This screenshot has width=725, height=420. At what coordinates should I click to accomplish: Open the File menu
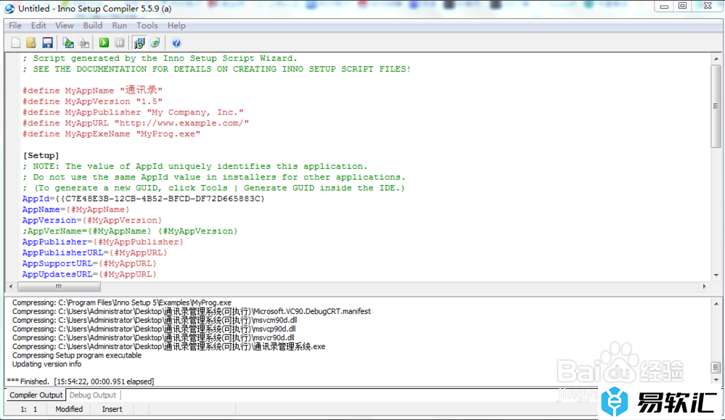pos(15,25)
